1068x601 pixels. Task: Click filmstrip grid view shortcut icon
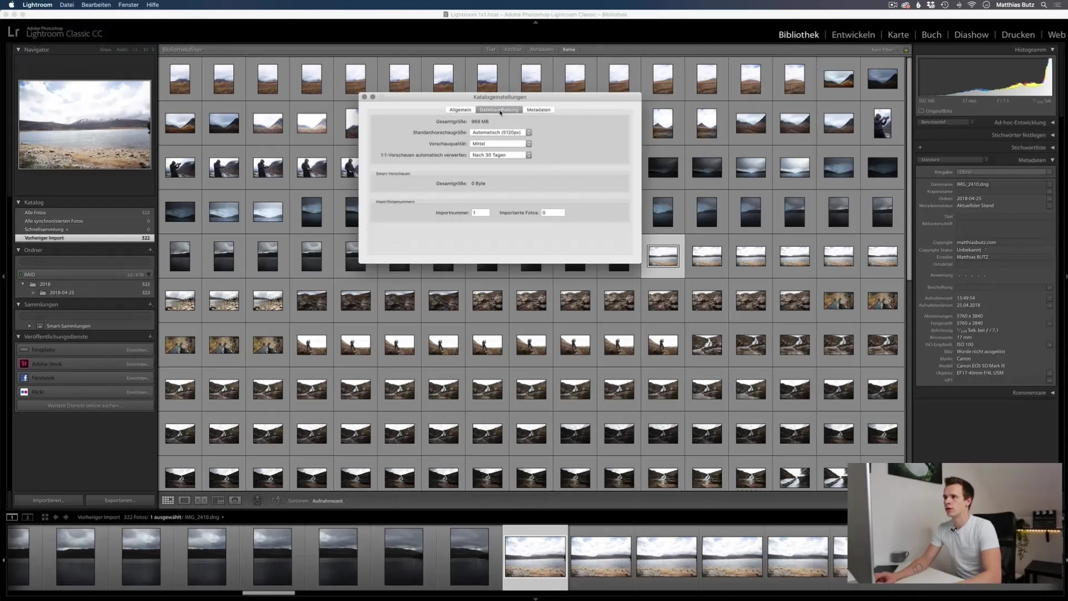coord(45,517)
